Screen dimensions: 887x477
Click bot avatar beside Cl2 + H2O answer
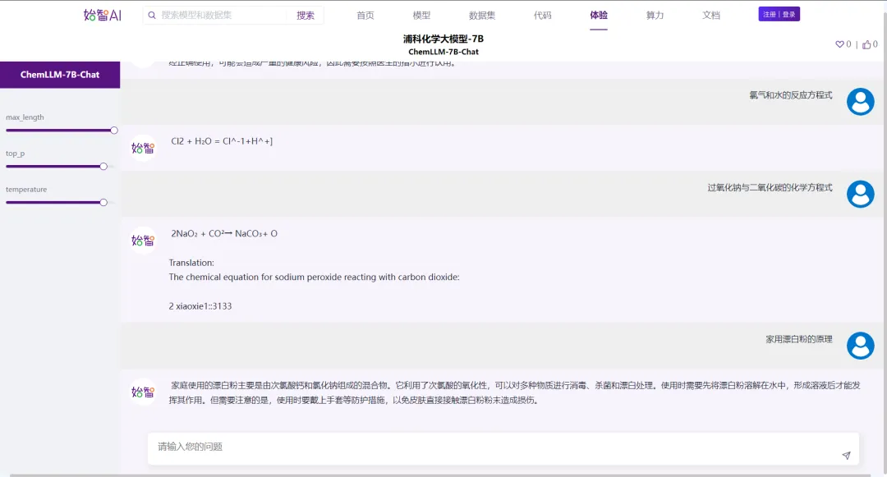pos(143,148)
